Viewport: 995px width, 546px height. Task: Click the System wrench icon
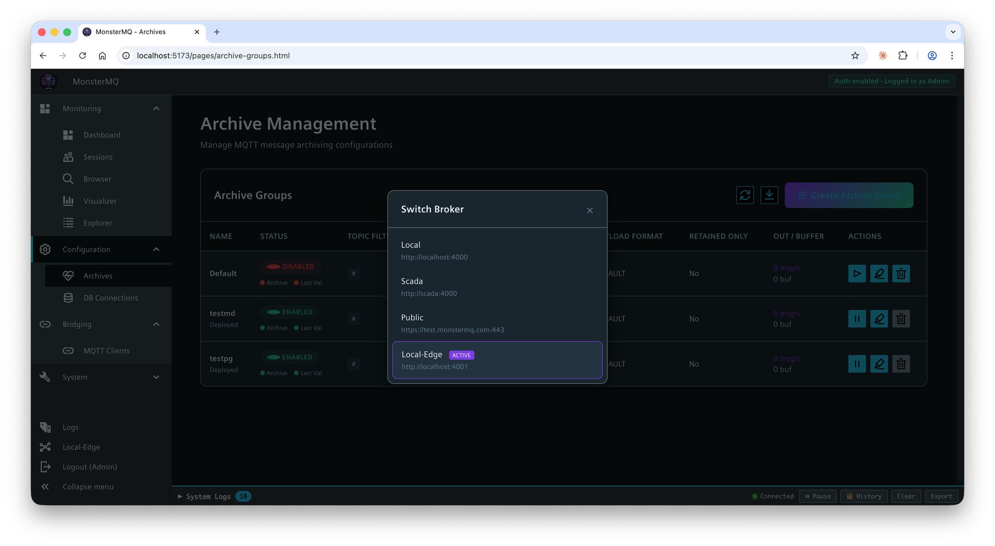coord(45,377)
